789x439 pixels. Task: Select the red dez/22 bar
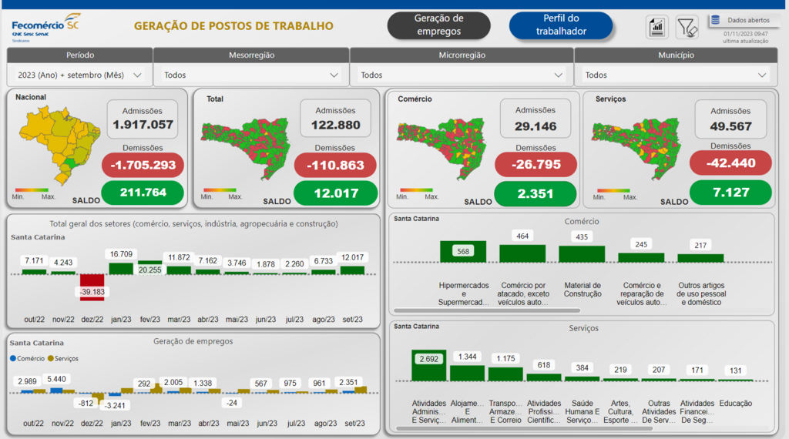pyautogui.click(x=92, y=283)
